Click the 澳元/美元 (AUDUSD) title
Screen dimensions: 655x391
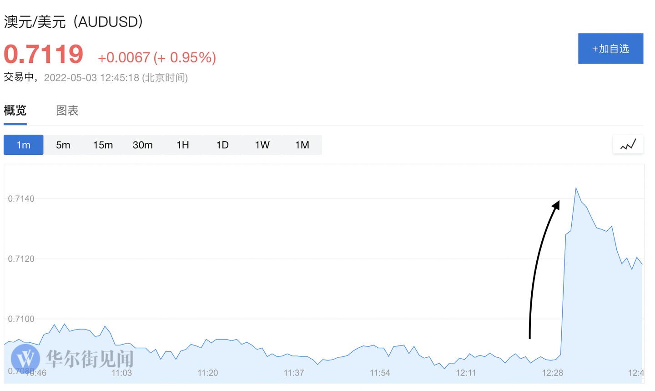click(74, 21)
